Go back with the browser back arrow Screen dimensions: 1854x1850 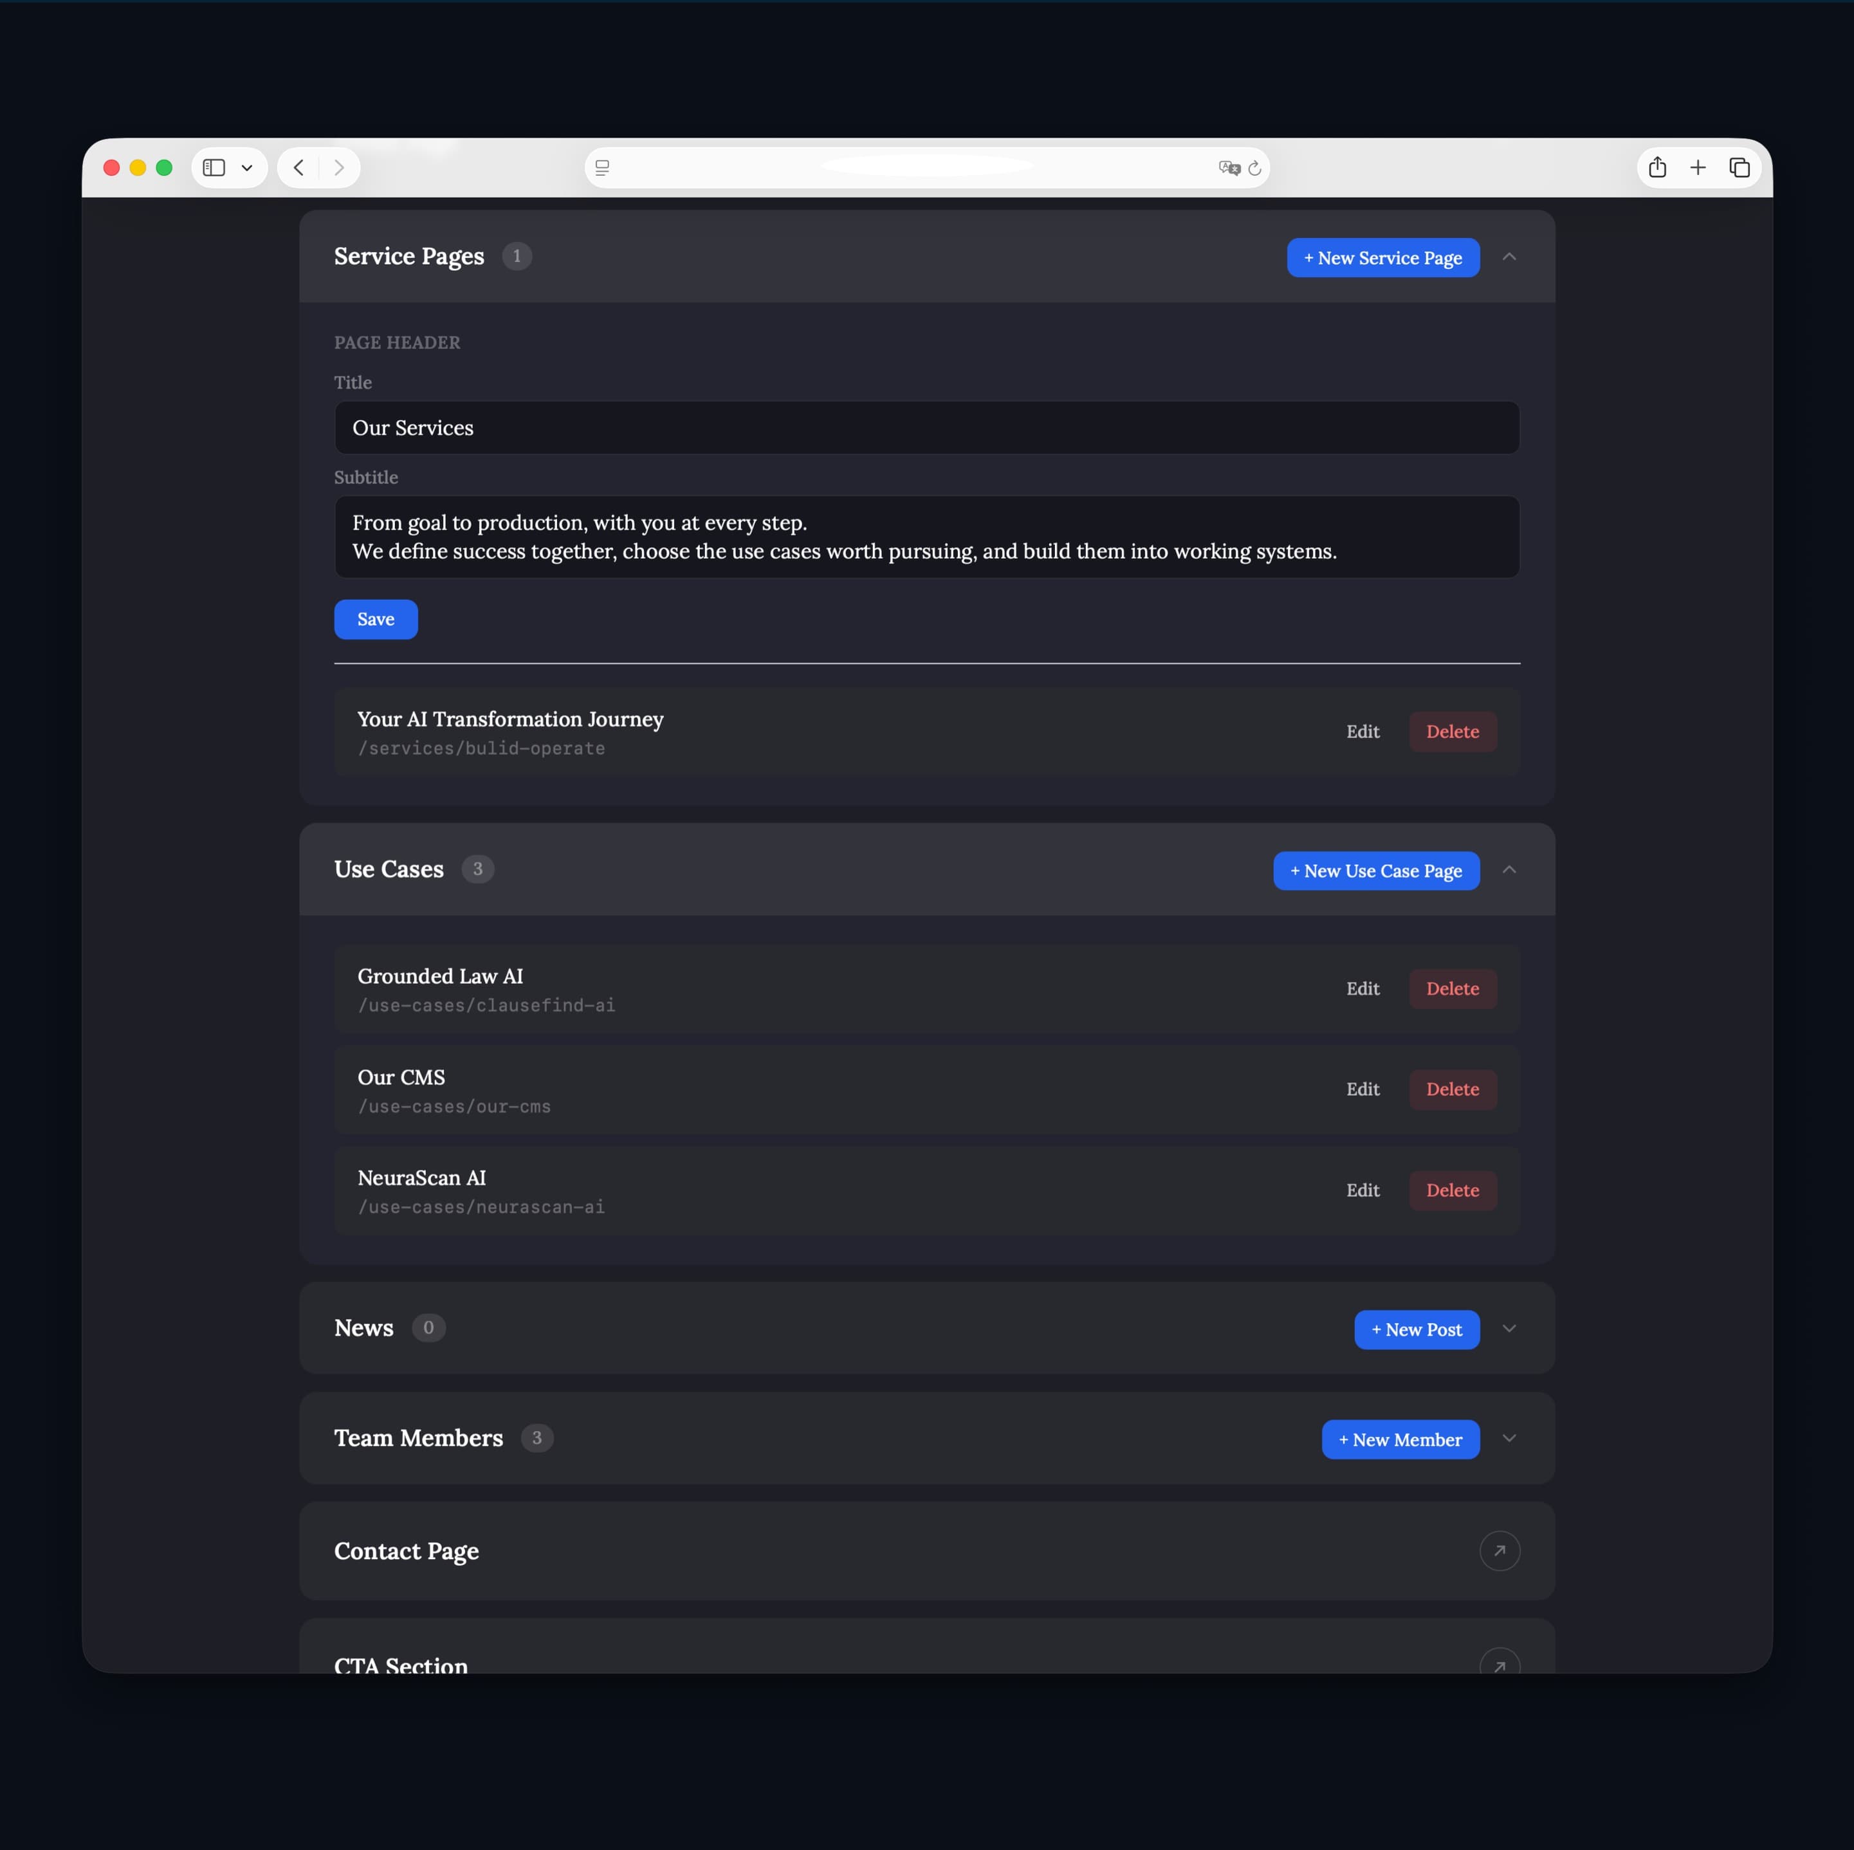(x=298, y=168)
